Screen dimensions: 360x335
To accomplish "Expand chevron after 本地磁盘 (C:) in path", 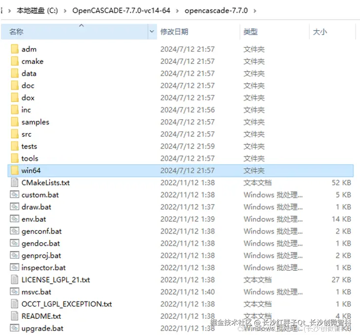I will [x=65, y=11].
